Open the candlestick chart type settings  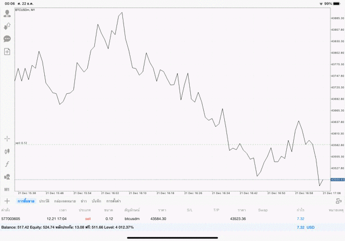[x=7, y=152]
